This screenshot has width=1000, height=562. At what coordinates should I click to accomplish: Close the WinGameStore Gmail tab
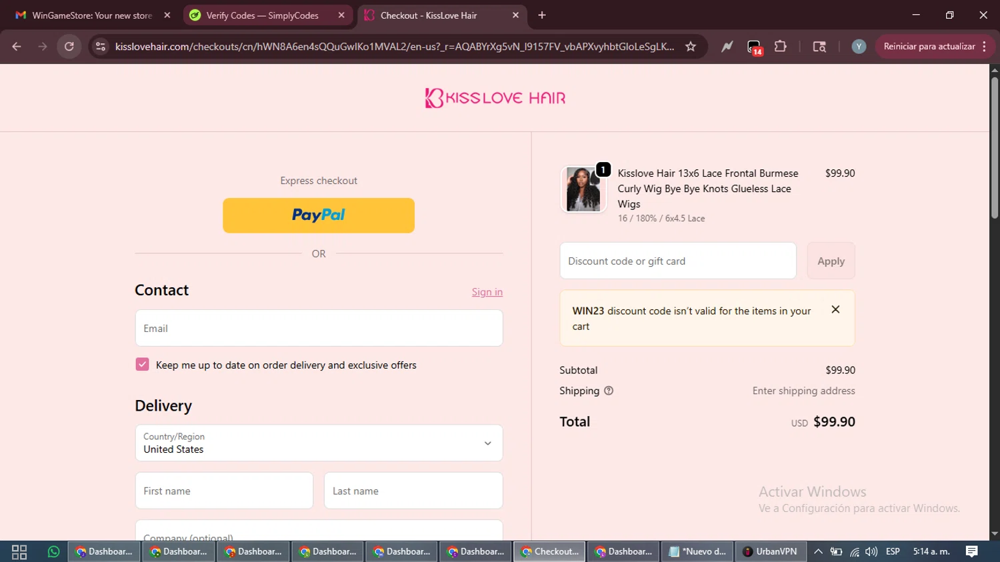[x=167, y=15]
